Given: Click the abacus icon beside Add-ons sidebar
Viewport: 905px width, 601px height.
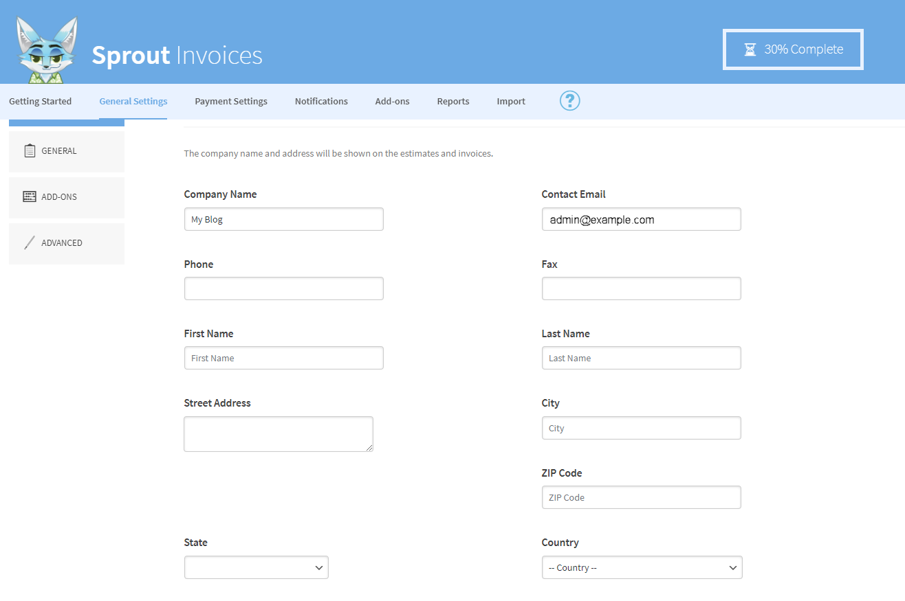Looking at the screenshot, I should [x=30, y=196].
